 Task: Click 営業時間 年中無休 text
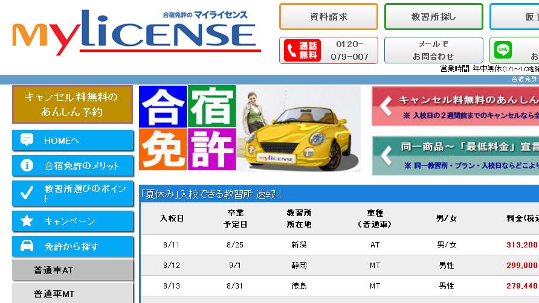point(489,69)
